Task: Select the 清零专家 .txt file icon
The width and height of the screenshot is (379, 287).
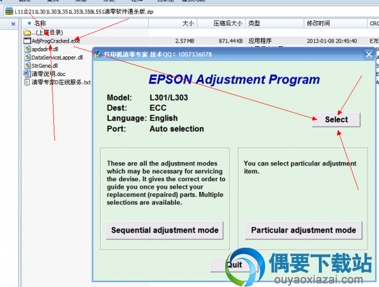Action: 27,82
